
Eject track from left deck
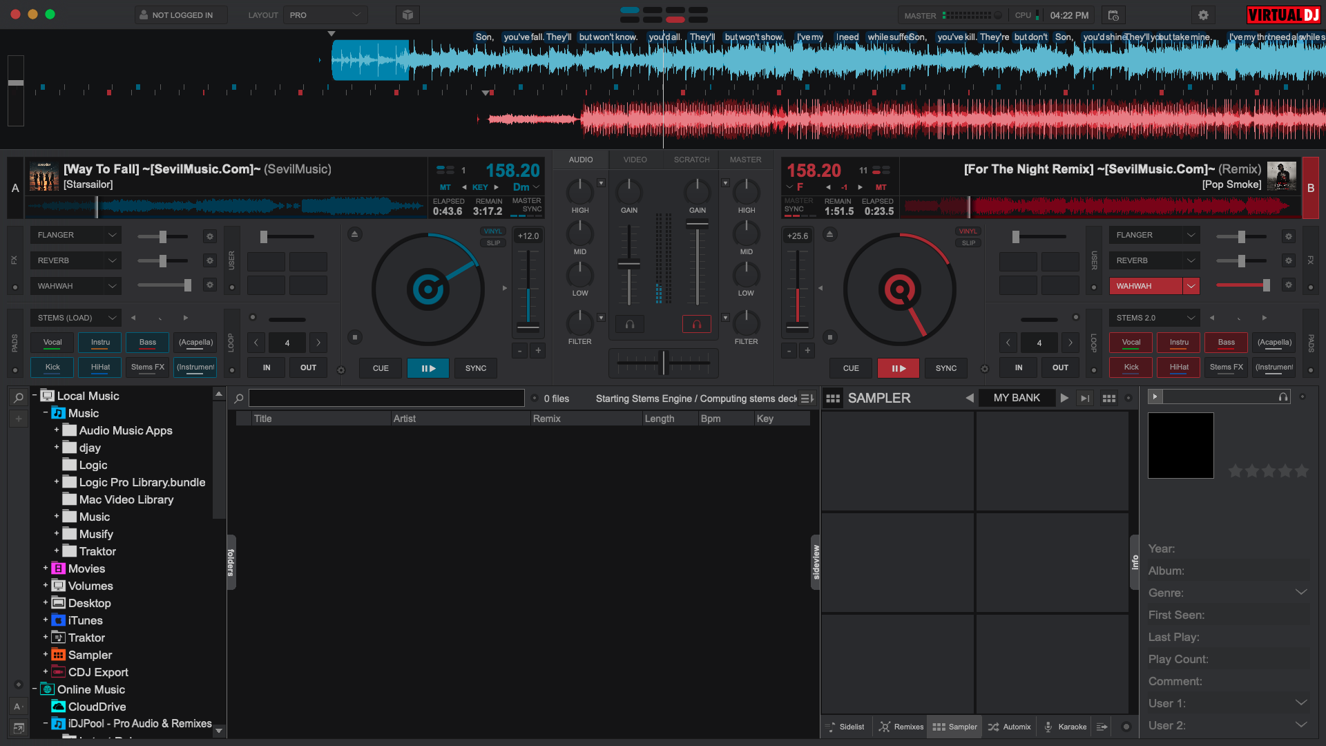click(354, 235)
